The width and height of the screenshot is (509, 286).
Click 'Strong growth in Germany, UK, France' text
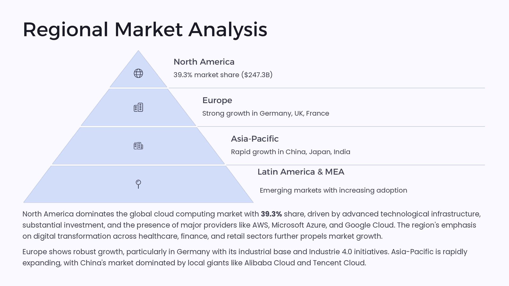point(265,113)
